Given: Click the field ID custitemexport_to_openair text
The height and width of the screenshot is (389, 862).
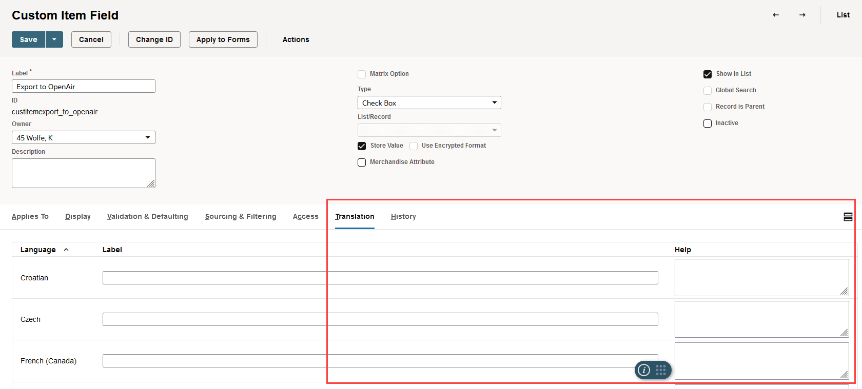Looking at the screenshot, I should [x=54, y=112].
